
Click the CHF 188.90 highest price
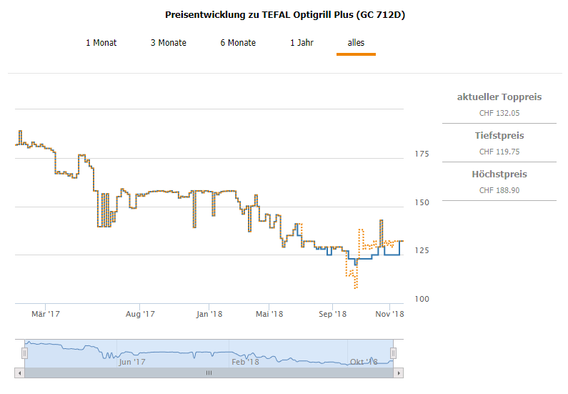tap(499, 190)
